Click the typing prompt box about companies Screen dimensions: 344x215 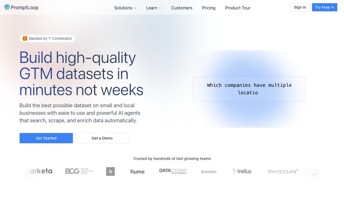(249, 89)
